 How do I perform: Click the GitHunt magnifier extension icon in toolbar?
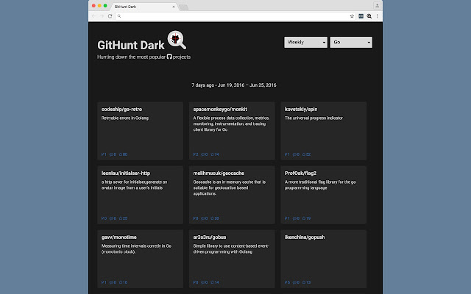point(369,16)
